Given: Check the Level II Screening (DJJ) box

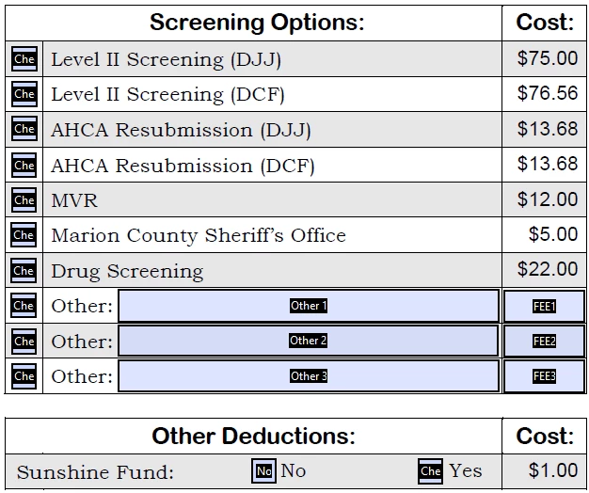Looking at the screenshot, I should click(x=24, y=59).
